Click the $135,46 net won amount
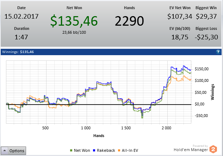The width and height of the screenshot is (223, 156). (x=74, y=21)
